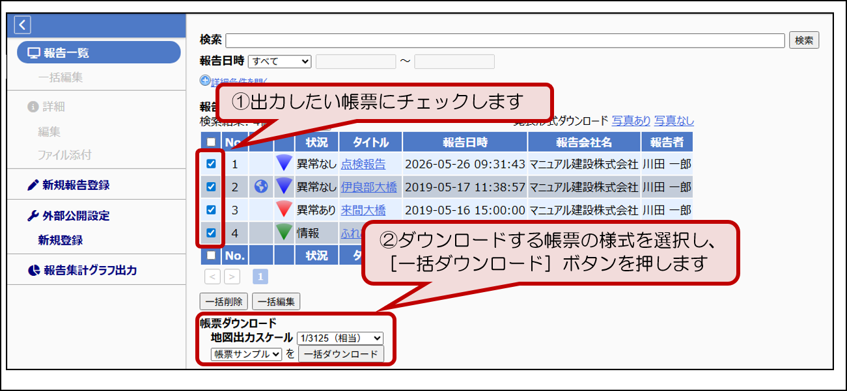Click the date 2019-05-17 11:38:57 cell

[465, 187]
